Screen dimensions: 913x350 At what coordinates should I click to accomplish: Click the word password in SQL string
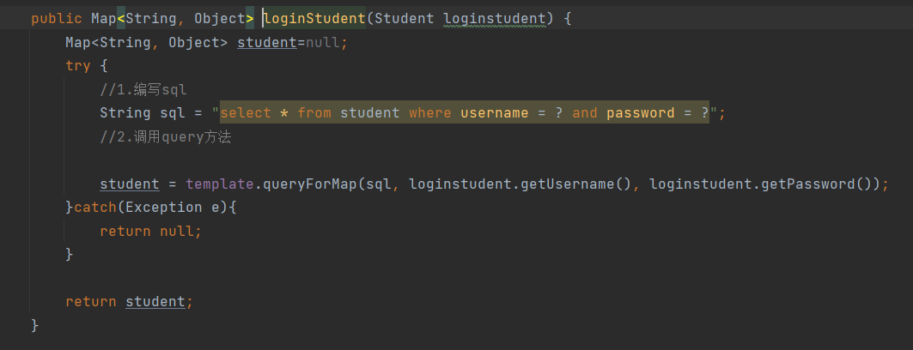(x=640, y=113)
